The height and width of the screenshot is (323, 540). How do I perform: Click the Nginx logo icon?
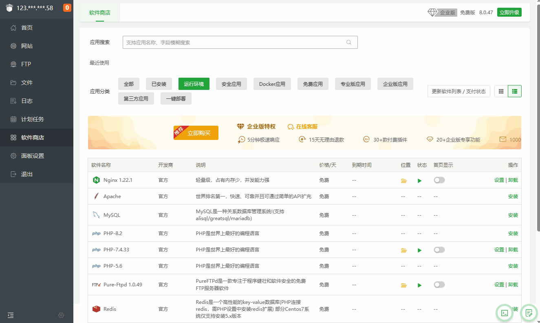pyautogui.click(x=96, y=180)
